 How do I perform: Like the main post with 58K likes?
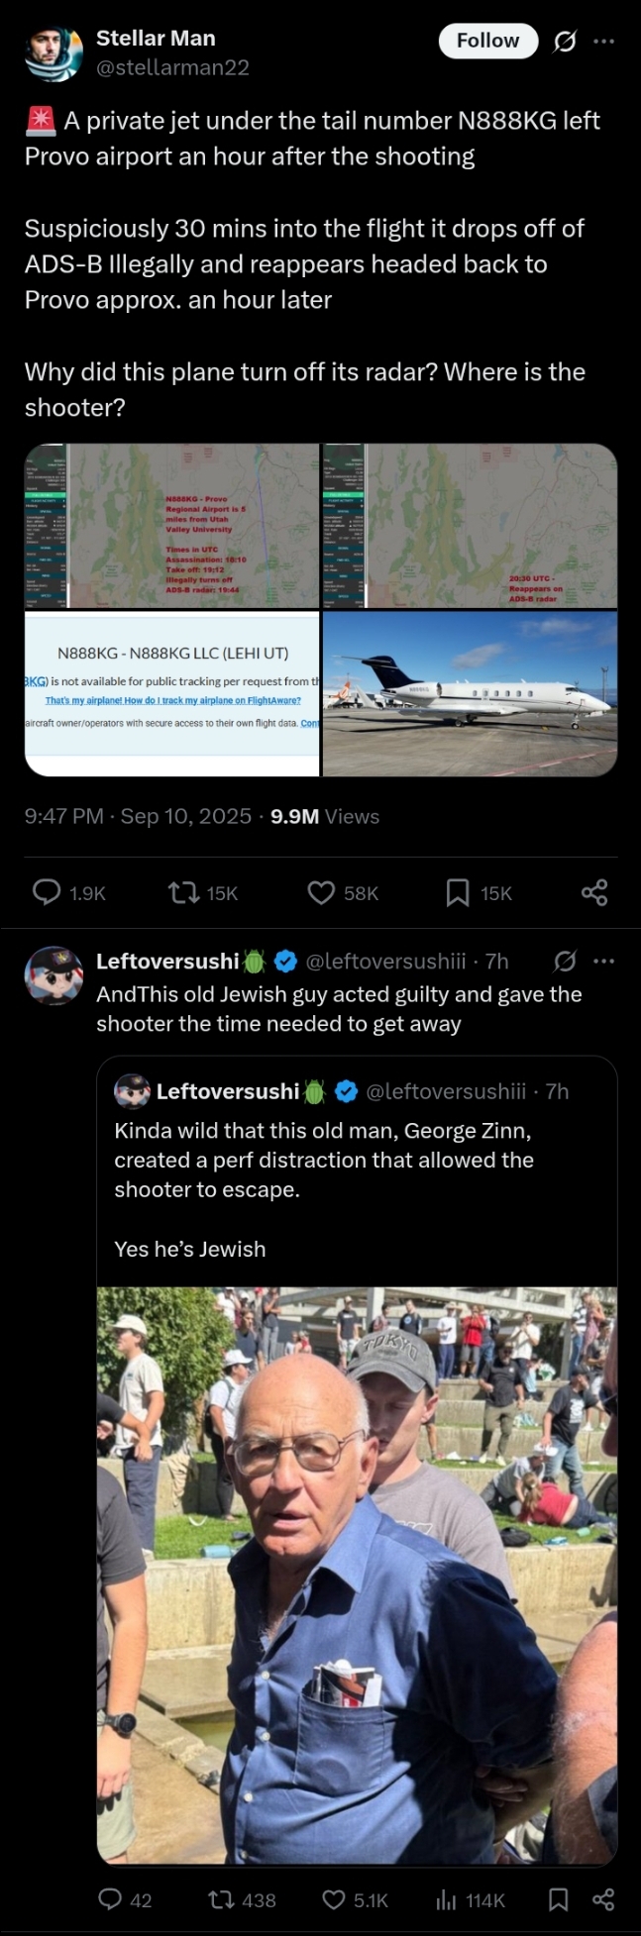pos(321,893)
